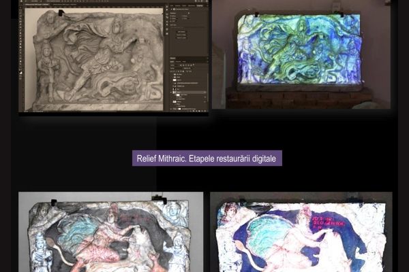409x272 pixels.
Task: Open the Photoshop screenshot of the grey relief
Action: pos(113,56)
